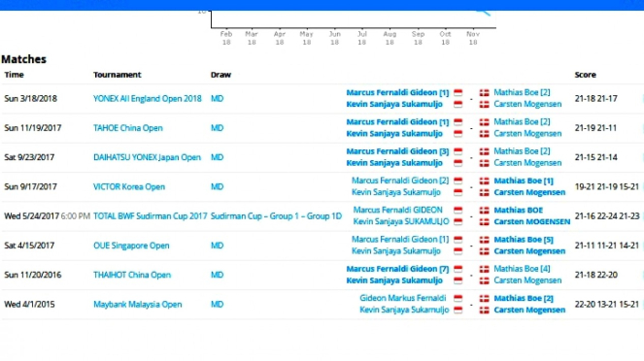The width and height of the screenshot is (644, 361).
Task: Open THAIHOT China Open tournament link
Action: (132, 275)
